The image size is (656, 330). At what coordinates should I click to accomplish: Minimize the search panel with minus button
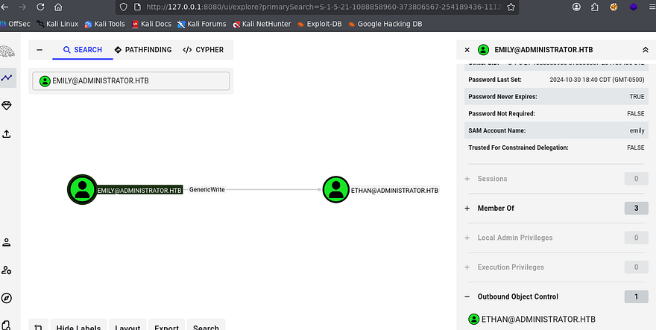point(40,50)
